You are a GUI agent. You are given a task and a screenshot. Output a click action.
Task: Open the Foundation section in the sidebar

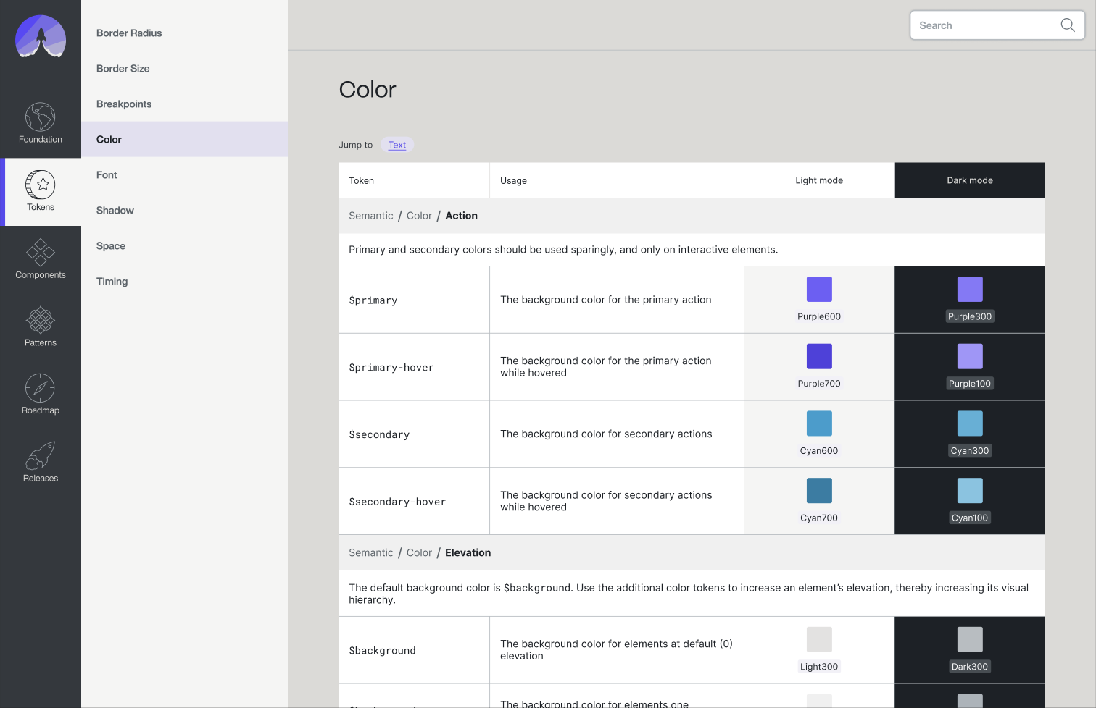[40, 124]
